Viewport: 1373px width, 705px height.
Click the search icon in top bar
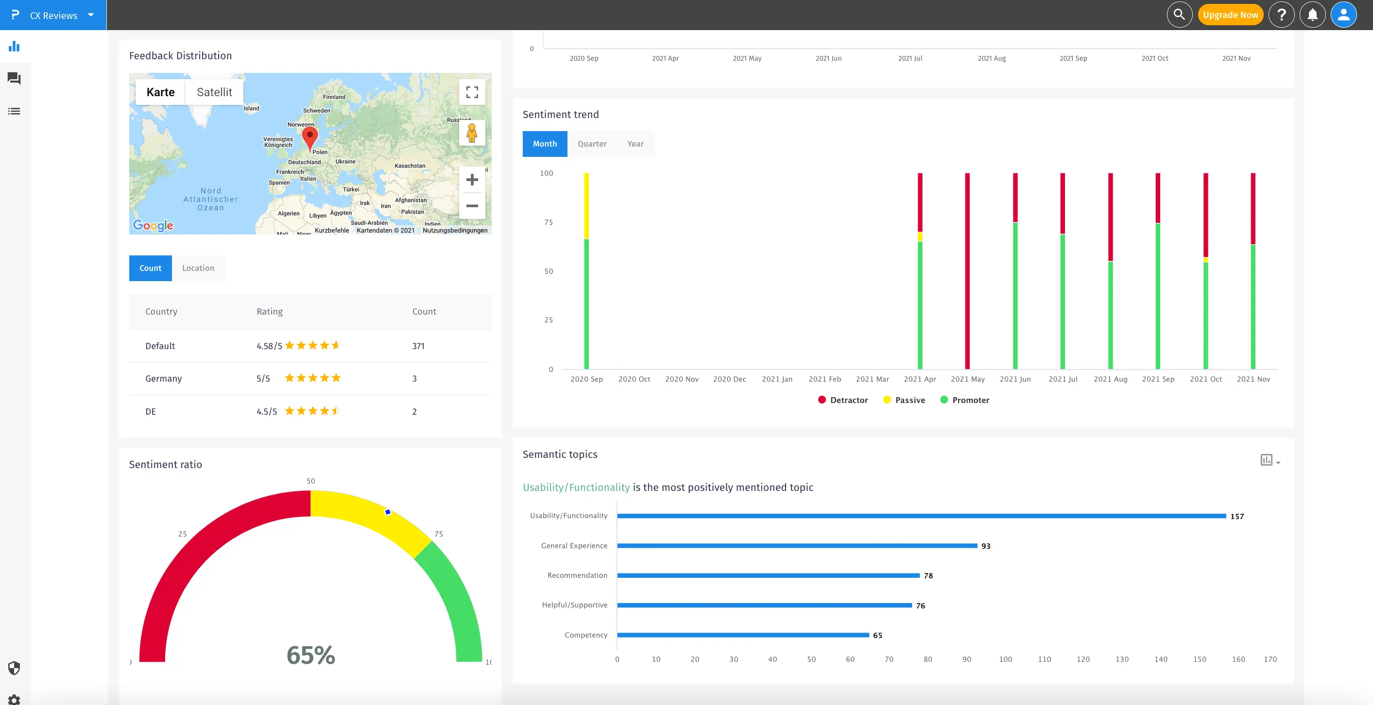pyautogui.click(x=1181, y=15)
